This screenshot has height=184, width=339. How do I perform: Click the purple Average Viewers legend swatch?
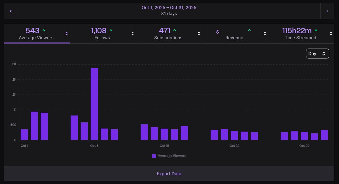154,156
